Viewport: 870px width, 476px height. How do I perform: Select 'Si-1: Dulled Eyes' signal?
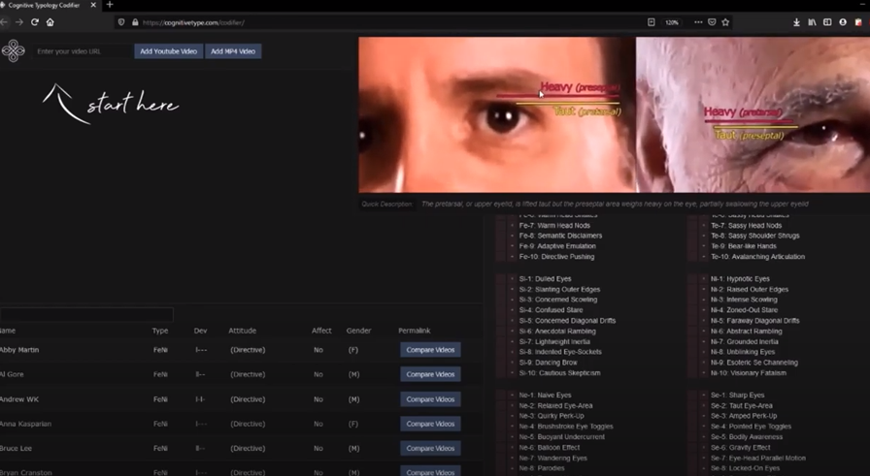coord(545,279)
